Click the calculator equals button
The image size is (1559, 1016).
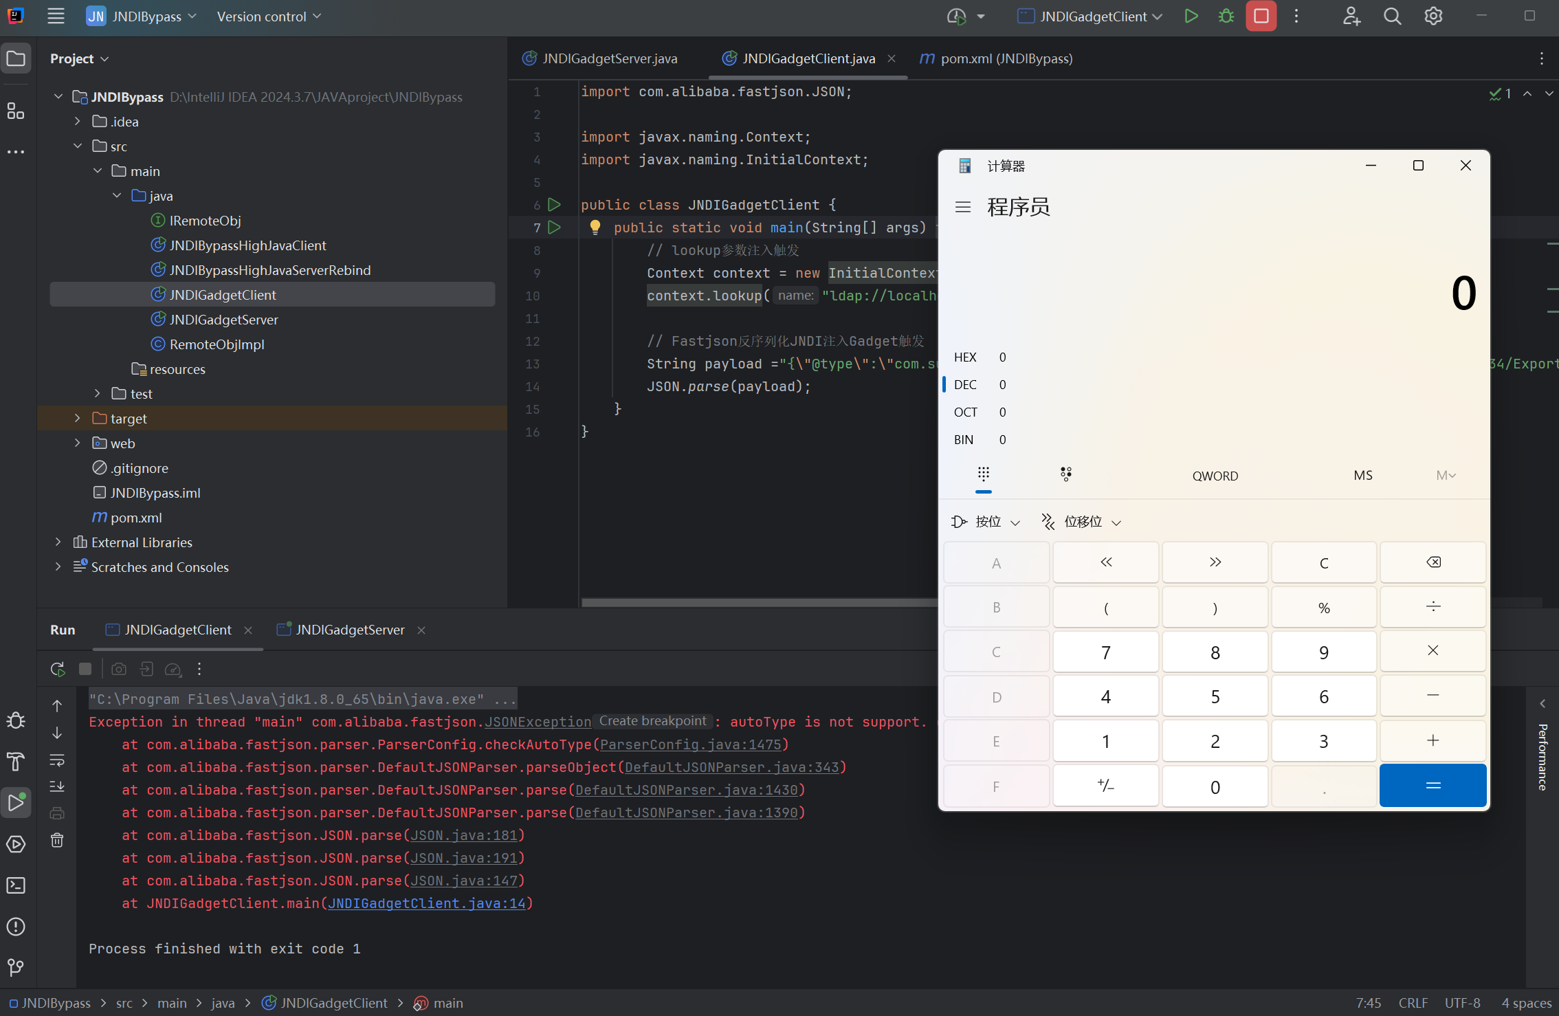(1433, 786)
